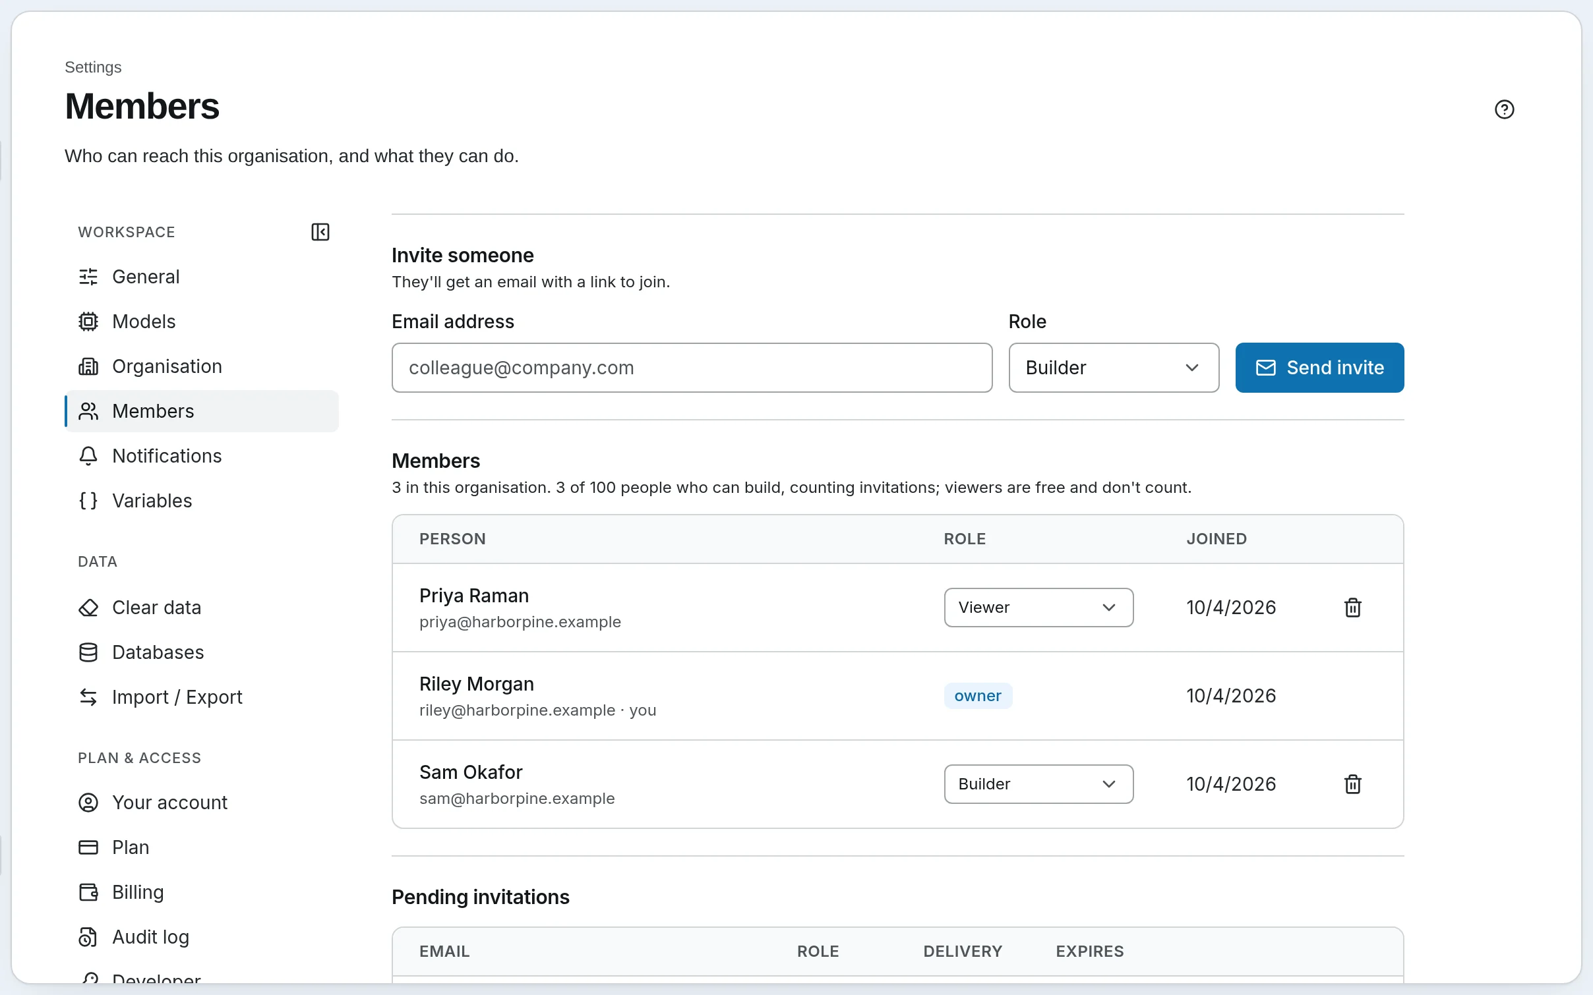
Task: Click the Plan card icon
Action: coord(88,847)
